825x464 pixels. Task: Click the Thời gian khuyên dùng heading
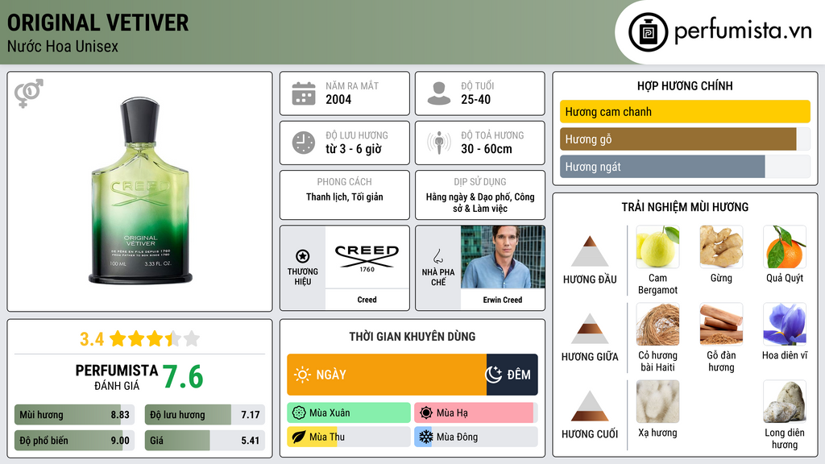coord(412,337)
